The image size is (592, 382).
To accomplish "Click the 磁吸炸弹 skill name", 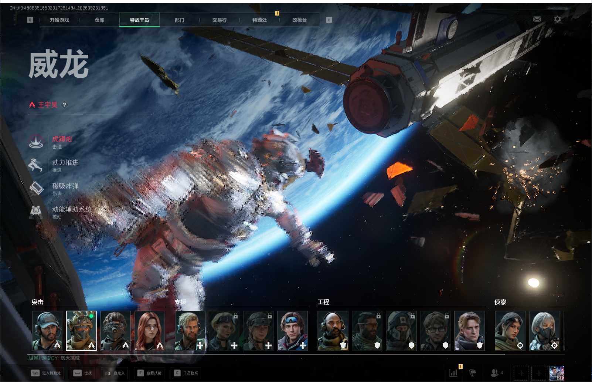I will pos(65,186).
